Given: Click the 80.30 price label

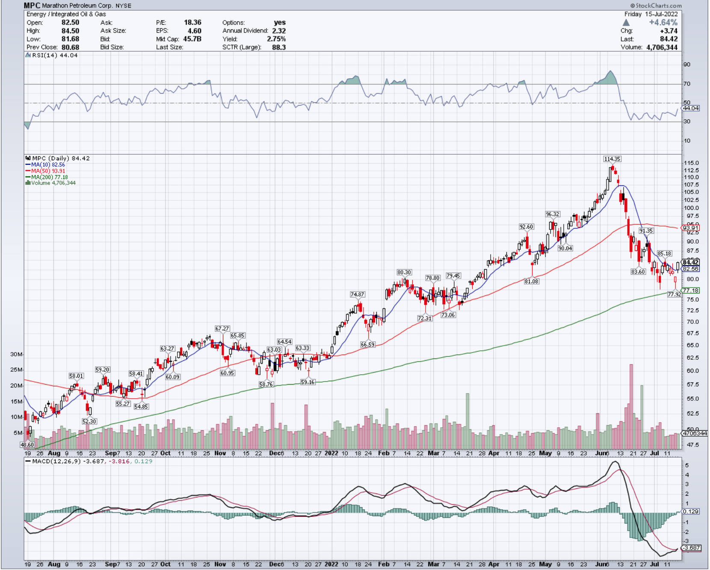Looking at the screenshot, I should (x=404, y=272).
